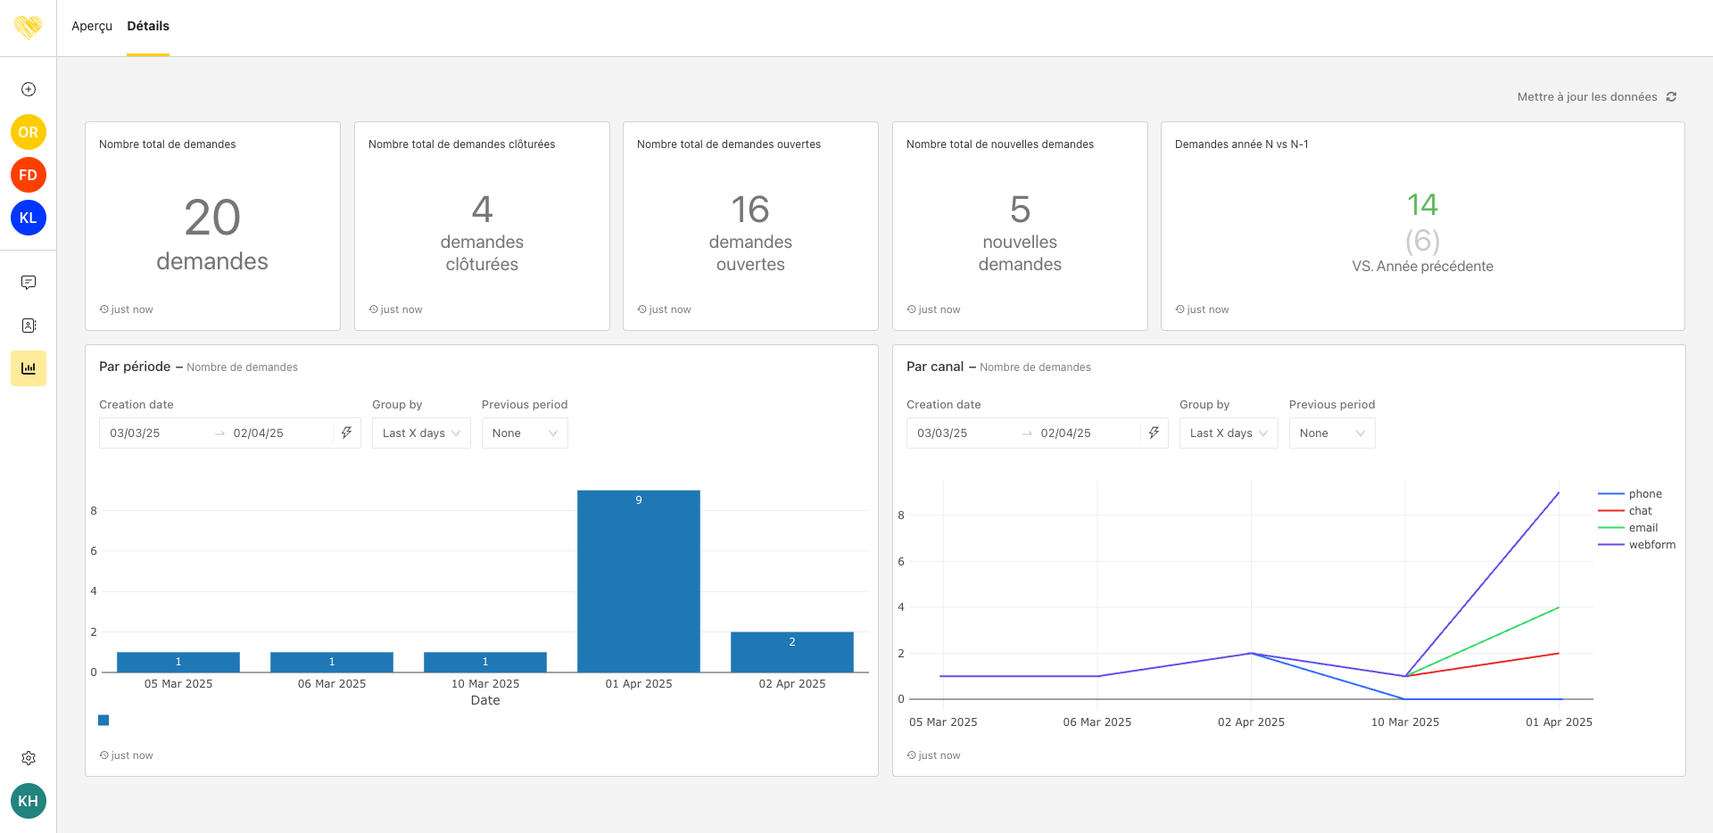Click the blue legend swatch under bar chart

pos(103,720)
